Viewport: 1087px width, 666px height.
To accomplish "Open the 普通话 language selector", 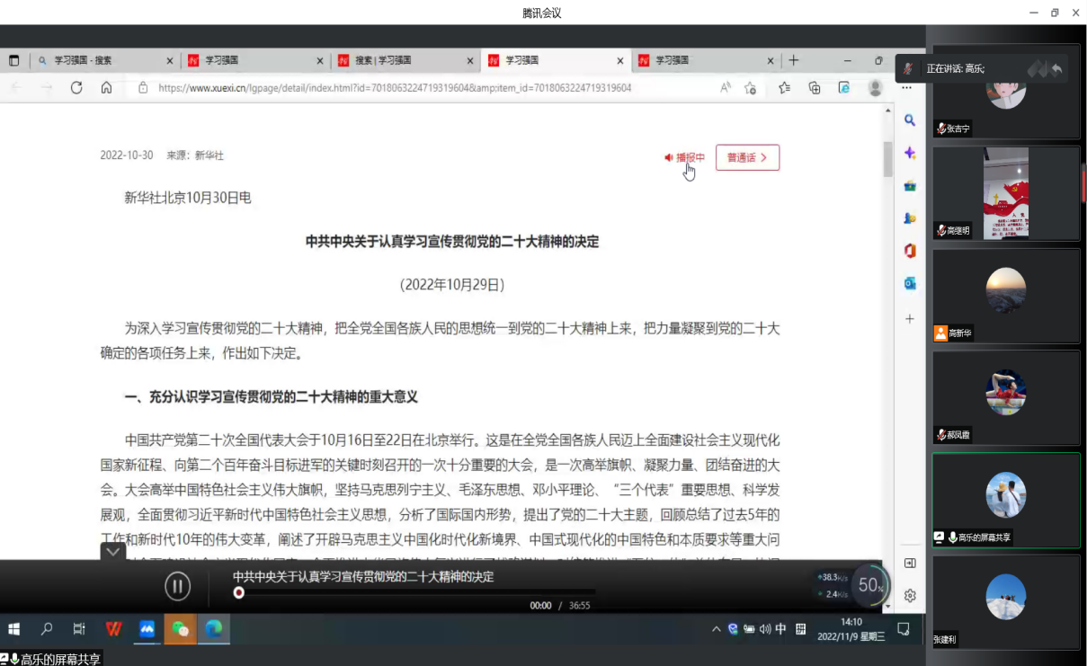I will click(747, 157).
